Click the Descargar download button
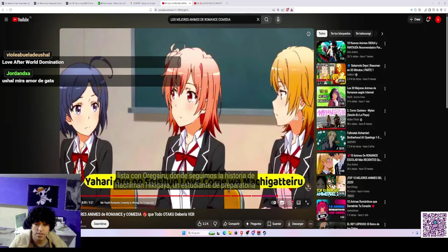The height and width of the screenshot is (252, 448). coord(295,224)
